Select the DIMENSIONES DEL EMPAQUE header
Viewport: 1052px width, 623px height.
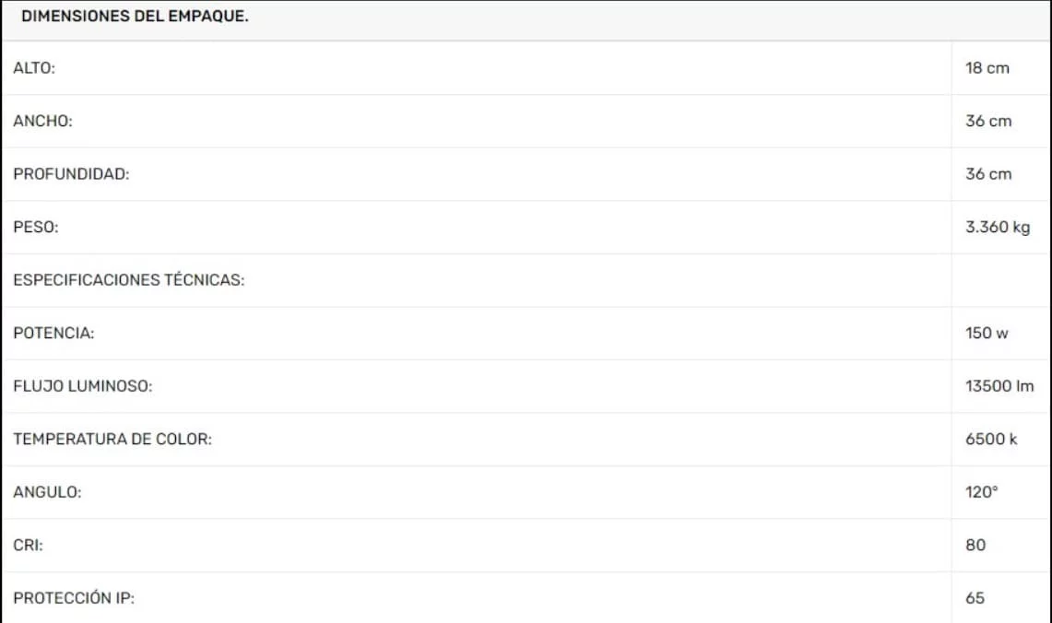tap(135, 16)
